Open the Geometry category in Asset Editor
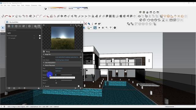Screen dimensions: 196x110 point(16,26)
